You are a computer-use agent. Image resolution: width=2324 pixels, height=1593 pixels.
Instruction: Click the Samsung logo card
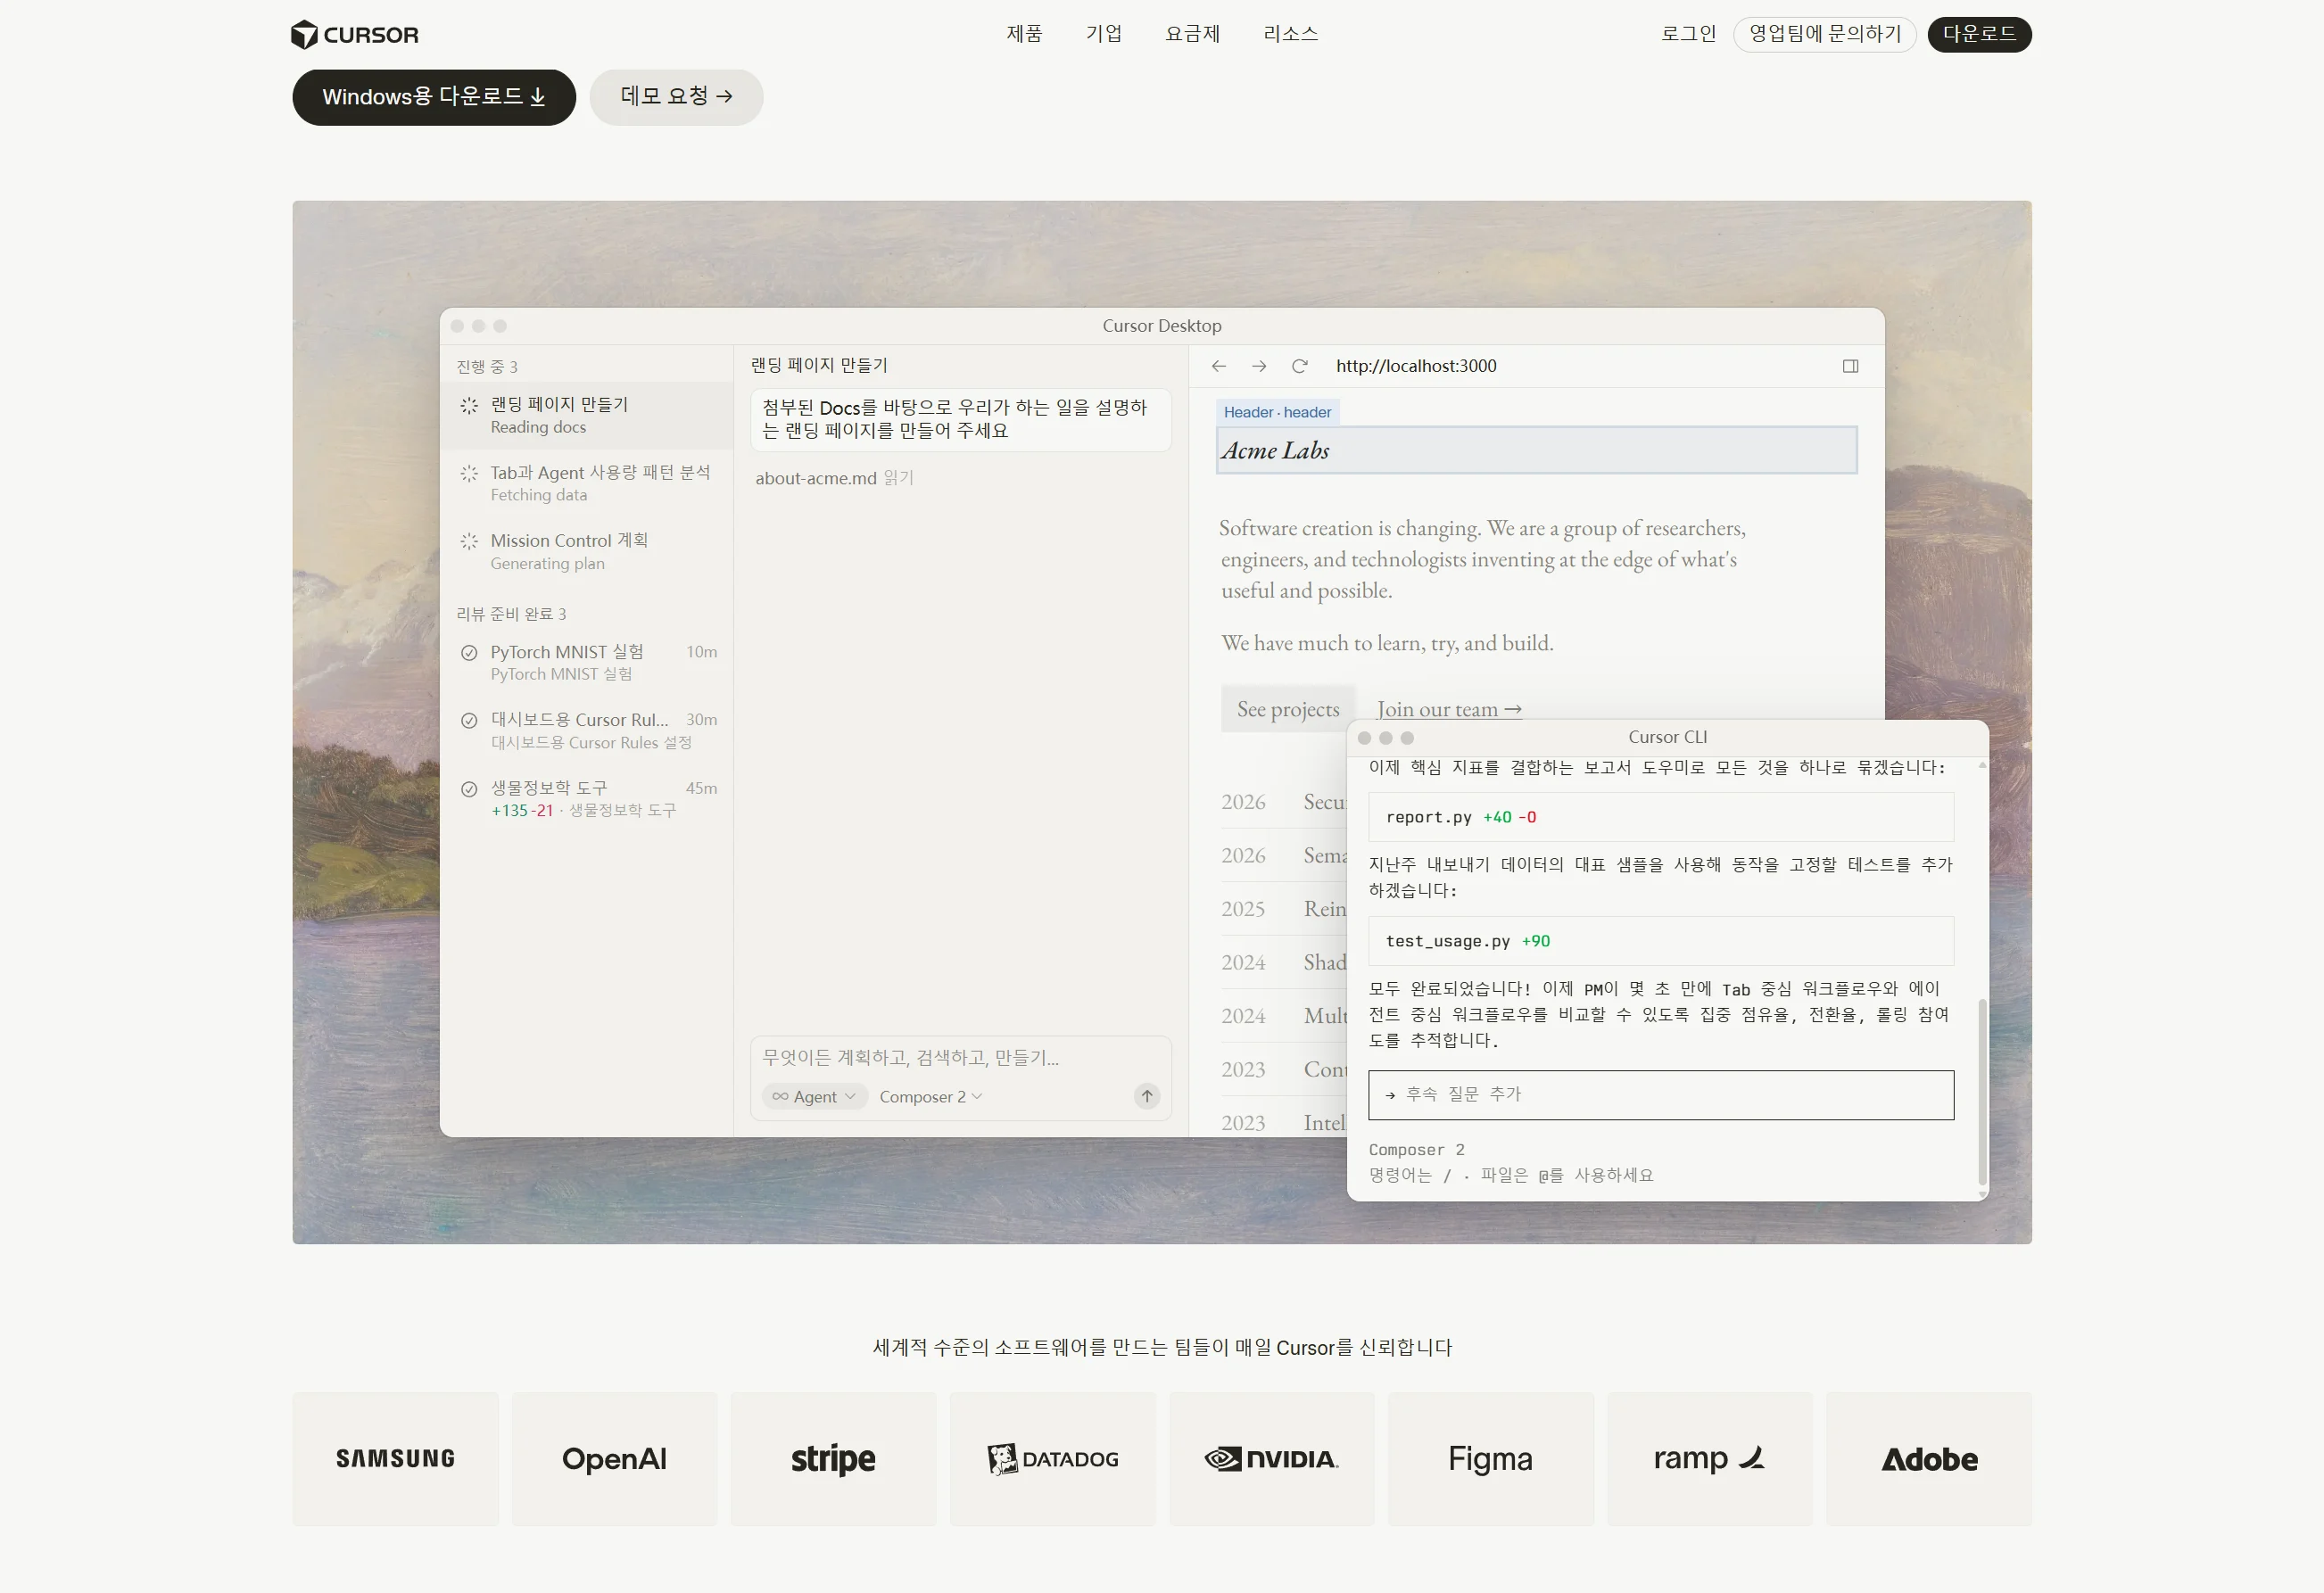point(396,1459)
